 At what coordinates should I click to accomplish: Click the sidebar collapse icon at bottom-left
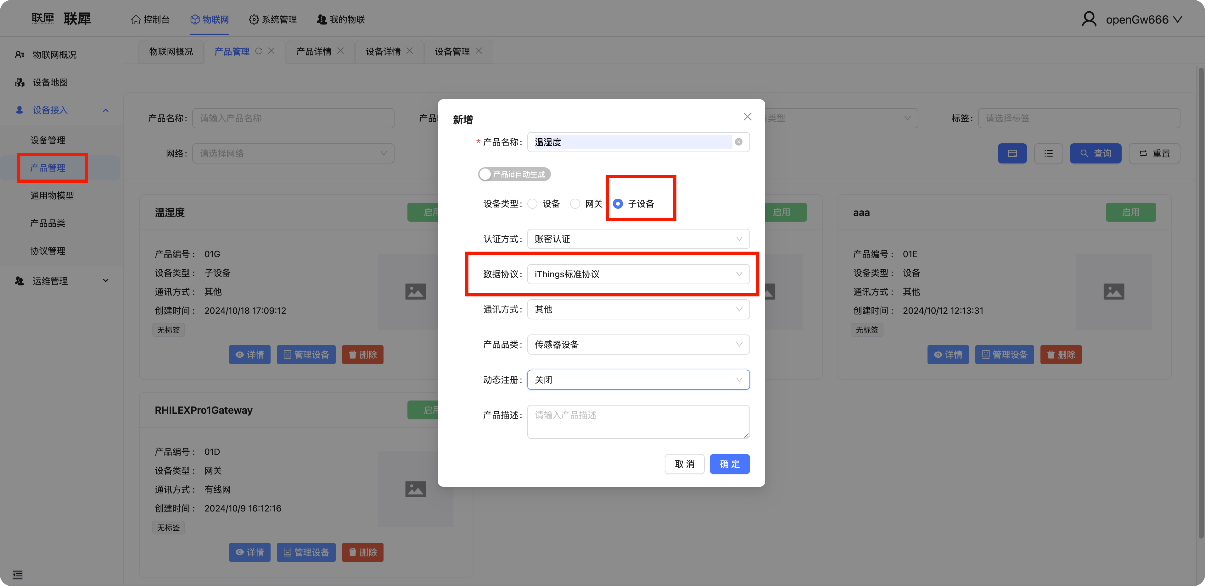pos(17,574)
